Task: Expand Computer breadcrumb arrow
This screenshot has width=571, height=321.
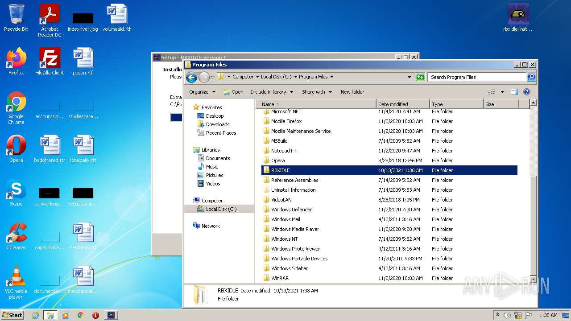Action: (x=257, y=77)
